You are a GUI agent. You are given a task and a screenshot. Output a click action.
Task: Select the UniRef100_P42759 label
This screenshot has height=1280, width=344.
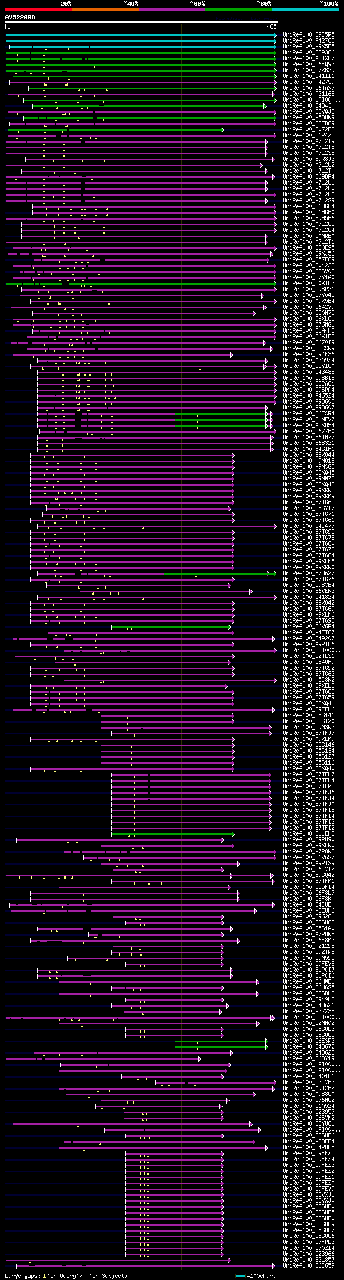pyautogui.click(x=309, y=82)
